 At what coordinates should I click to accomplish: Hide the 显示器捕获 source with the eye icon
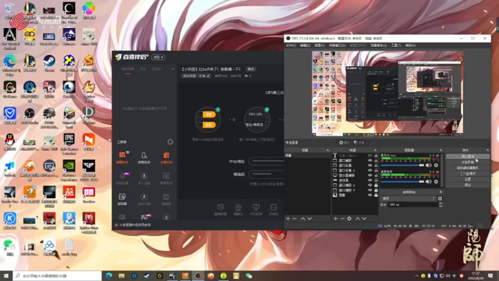[x=370, y=175]
